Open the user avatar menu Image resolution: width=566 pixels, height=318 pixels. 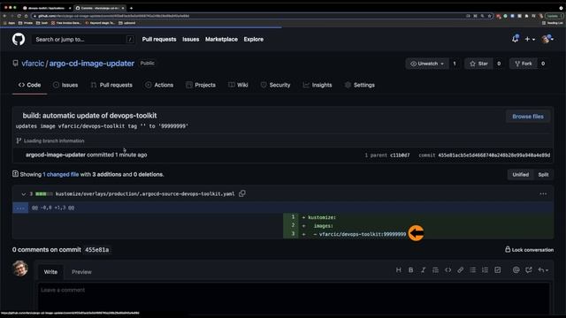pyautogui.click(x=547, y=39)
